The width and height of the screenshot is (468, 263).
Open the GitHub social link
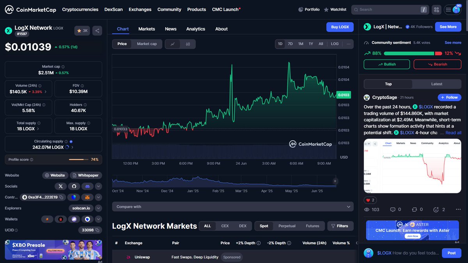pos(74,186)
